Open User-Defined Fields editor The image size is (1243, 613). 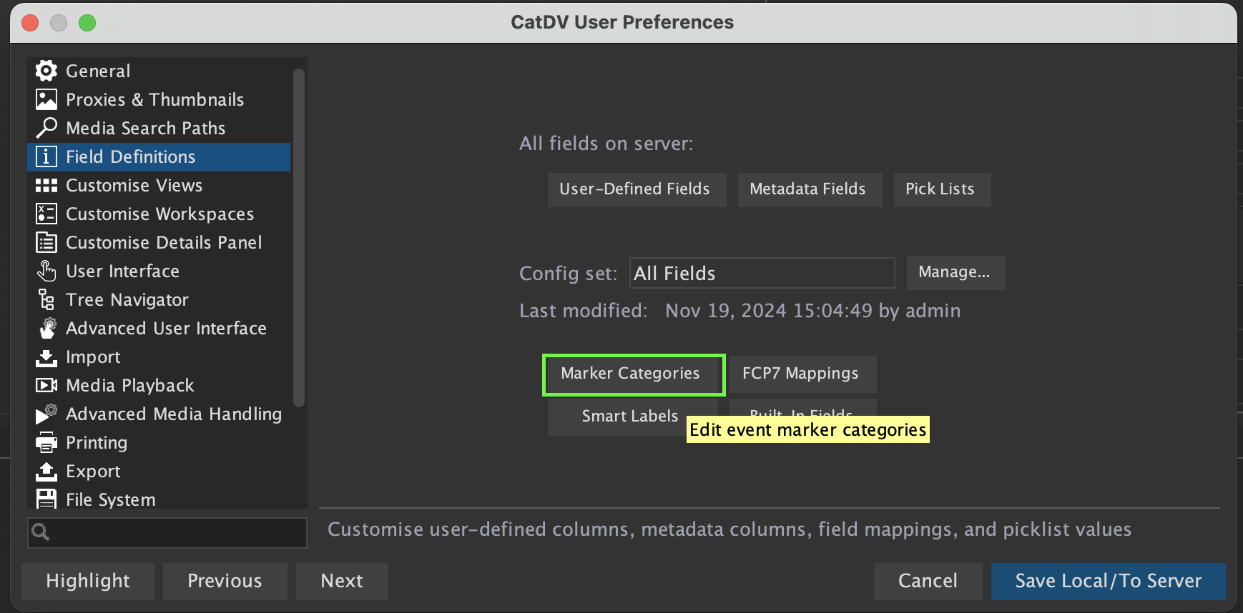tap(637, 189)
